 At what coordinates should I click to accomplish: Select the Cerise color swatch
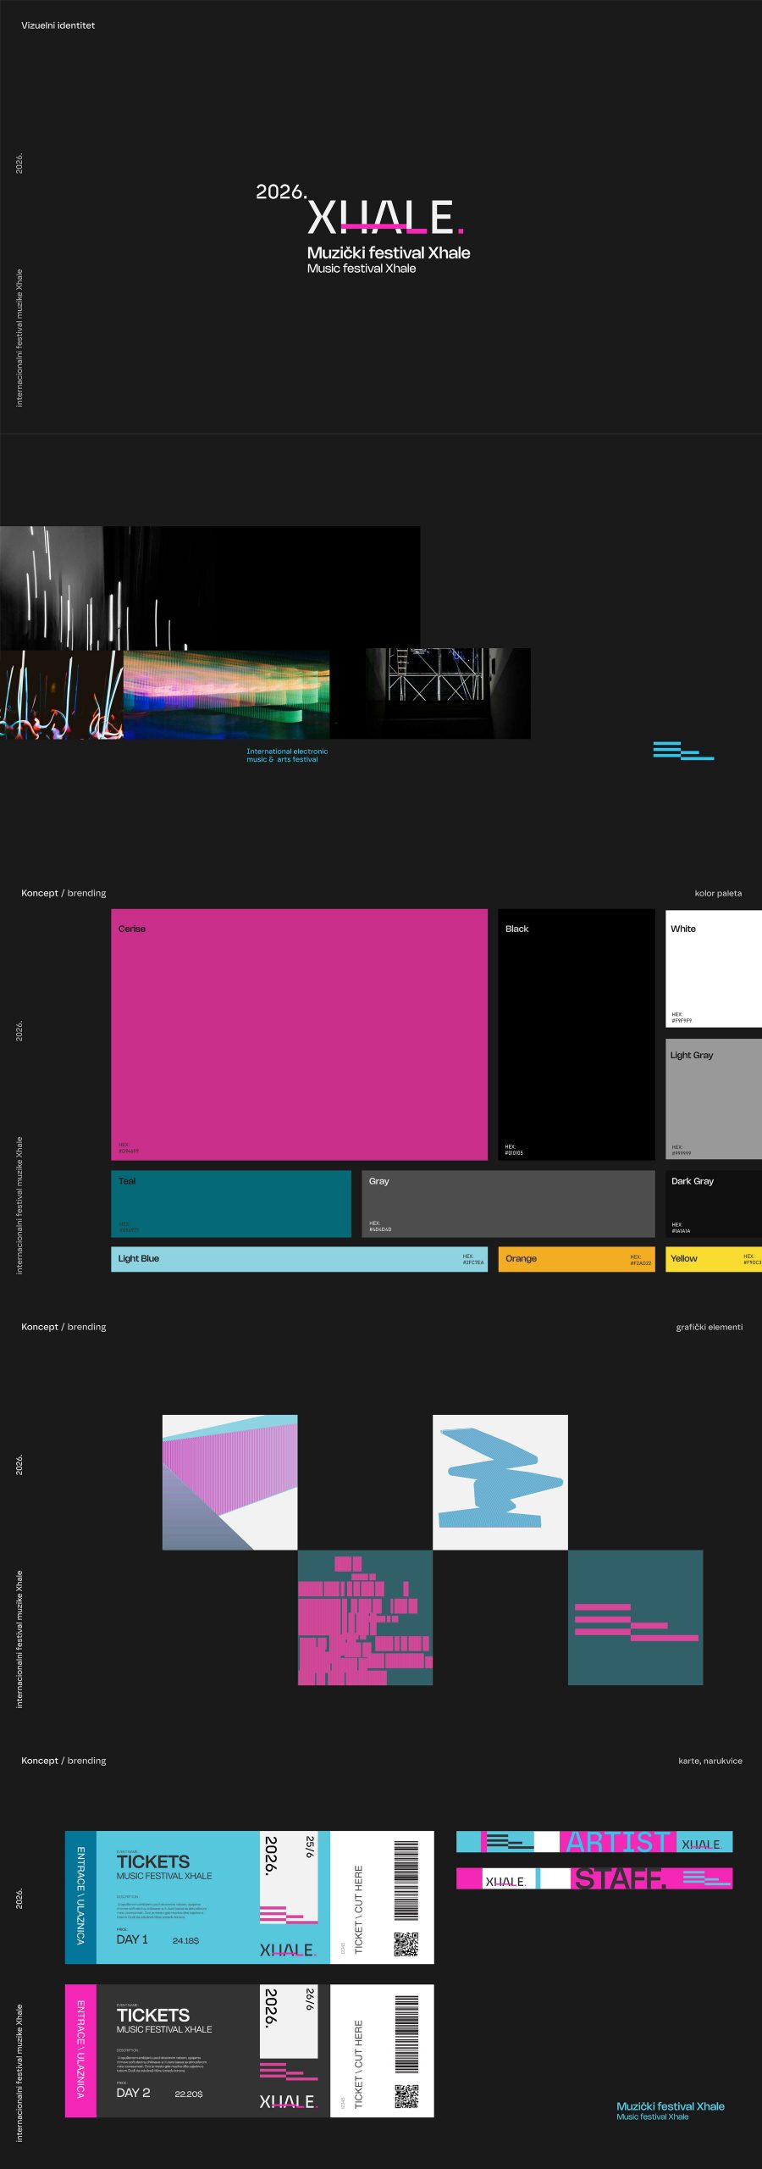click(x=299, y=1034)
